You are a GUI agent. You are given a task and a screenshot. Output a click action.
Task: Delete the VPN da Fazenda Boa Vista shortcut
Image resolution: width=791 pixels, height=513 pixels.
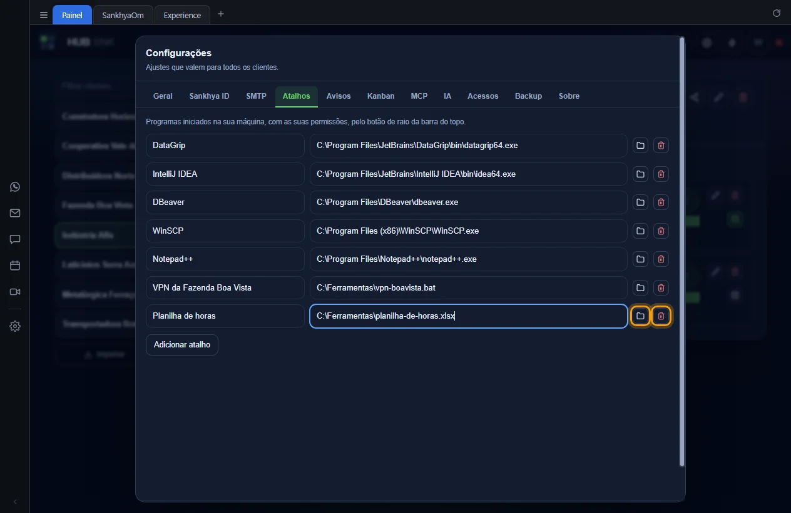pyautogui.click(x=661, y=287)
